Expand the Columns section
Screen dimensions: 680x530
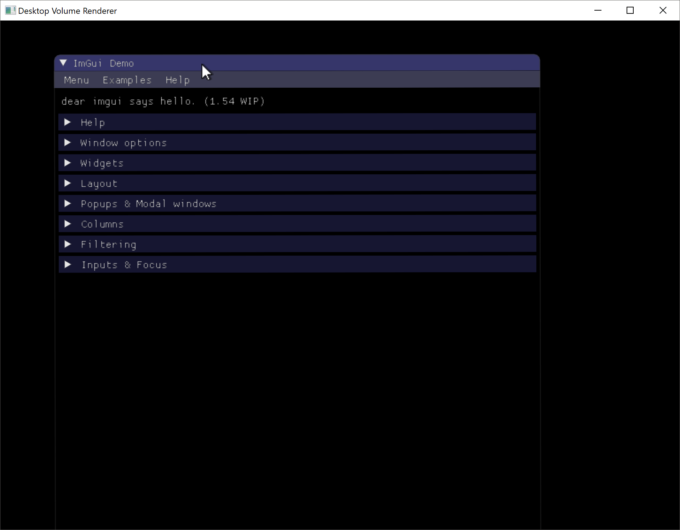(x=67, y=224)
